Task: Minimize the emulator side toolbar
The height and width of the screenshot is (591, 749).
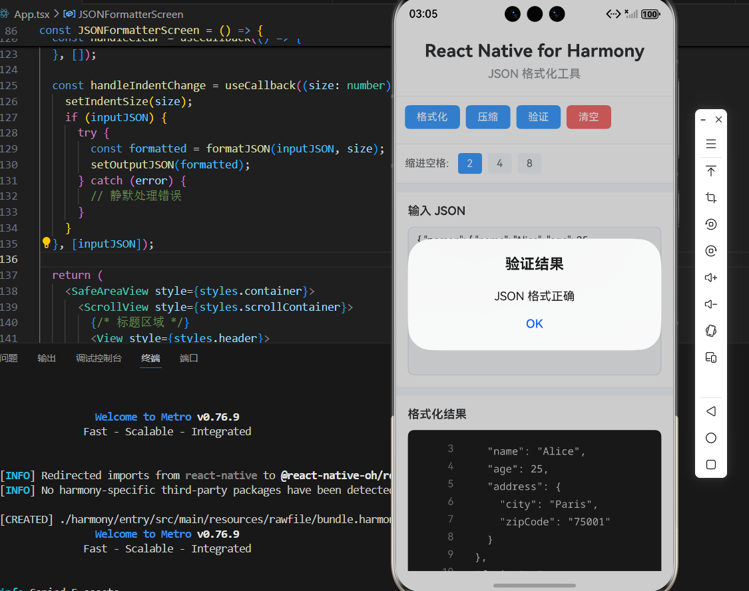Action: (703, 119)
